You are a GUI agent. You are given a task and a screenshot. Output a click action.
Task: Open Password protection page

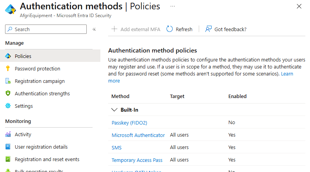[37, 69]
